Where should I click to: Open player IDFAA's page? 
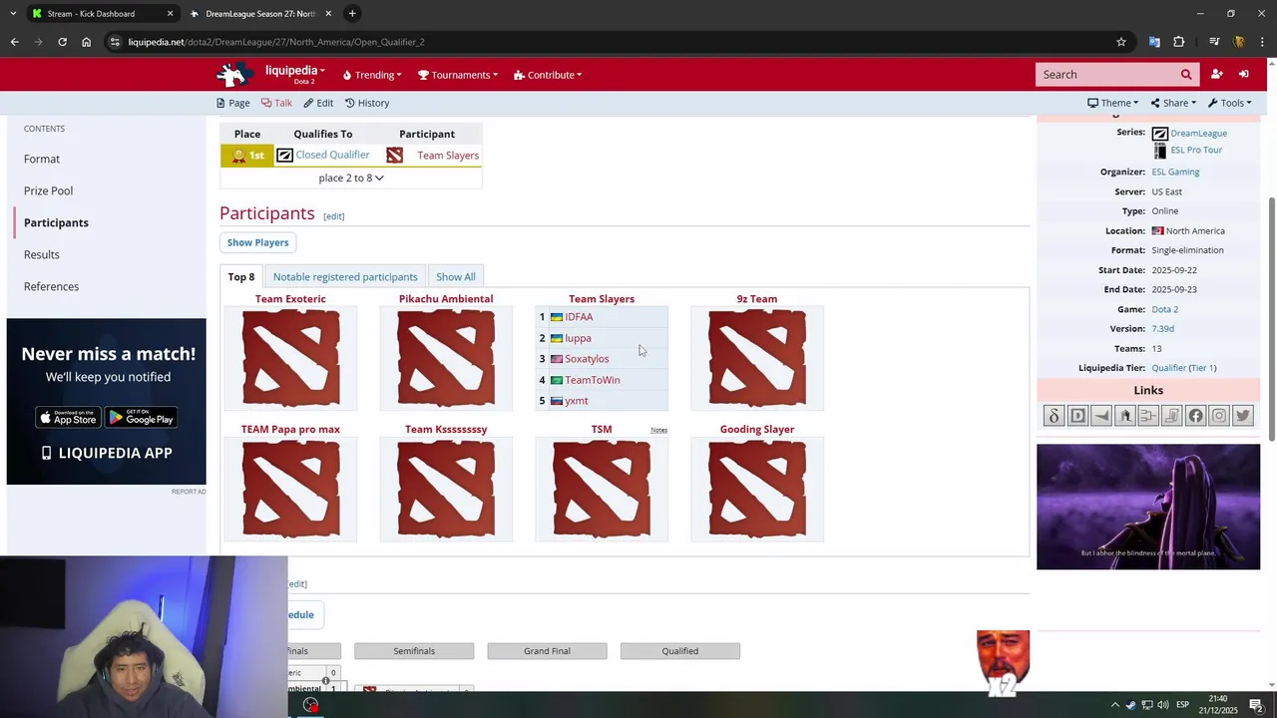(579, 317)
